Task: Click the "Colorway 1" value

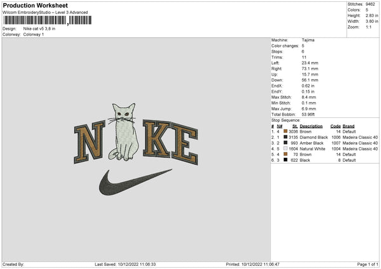Action: point(34,34)
